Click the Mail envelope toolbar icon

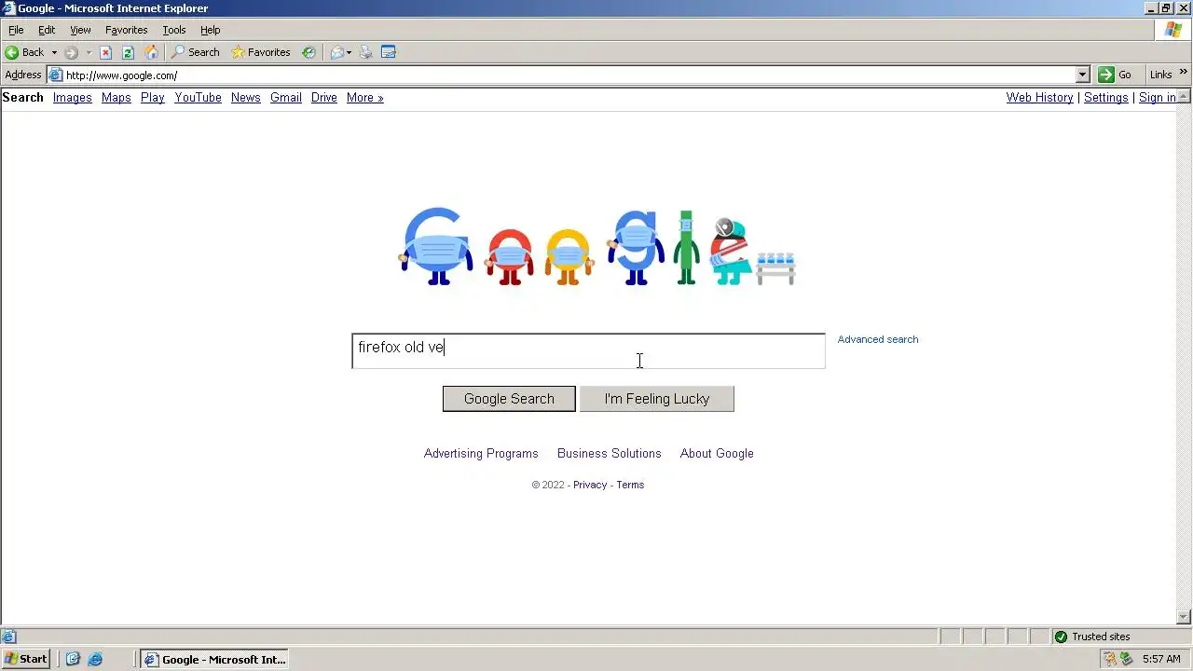pyautogui.click(x=336, y=52)
